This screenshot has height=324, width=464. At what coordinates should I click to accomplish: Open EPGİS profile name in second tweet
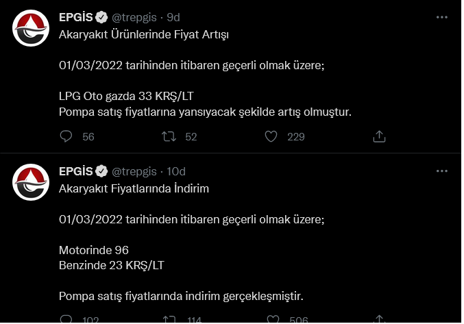(x=75, y=171)
